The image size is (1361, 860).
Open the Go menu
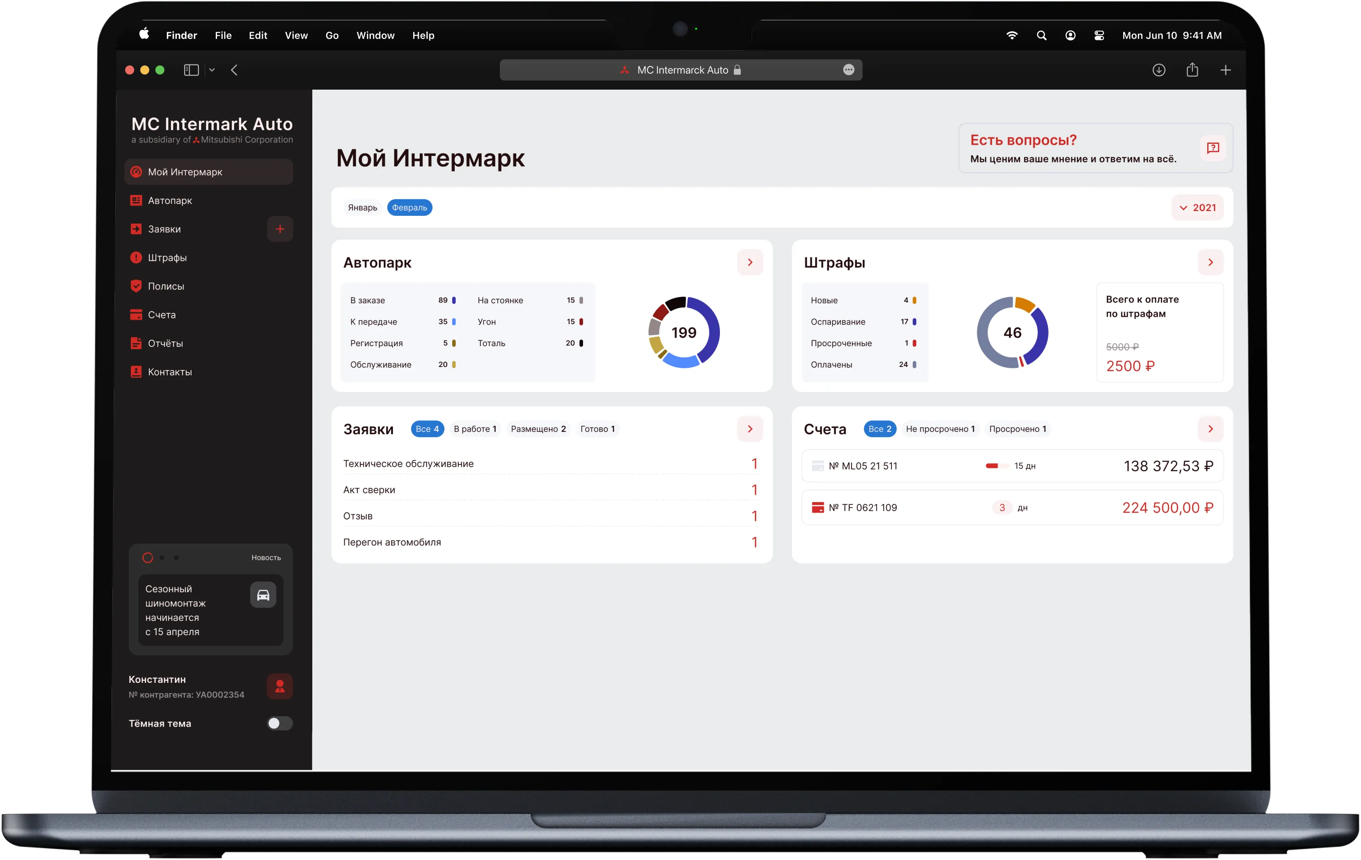click(332, 35)
